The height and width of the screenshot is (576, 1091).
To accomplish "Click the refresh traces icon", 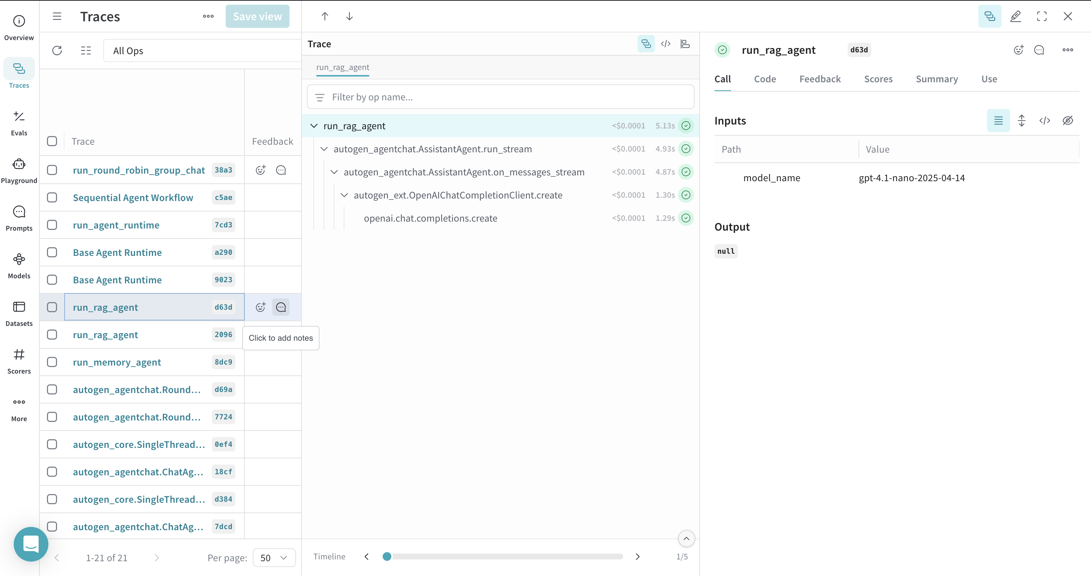I will tap(57, 51).
